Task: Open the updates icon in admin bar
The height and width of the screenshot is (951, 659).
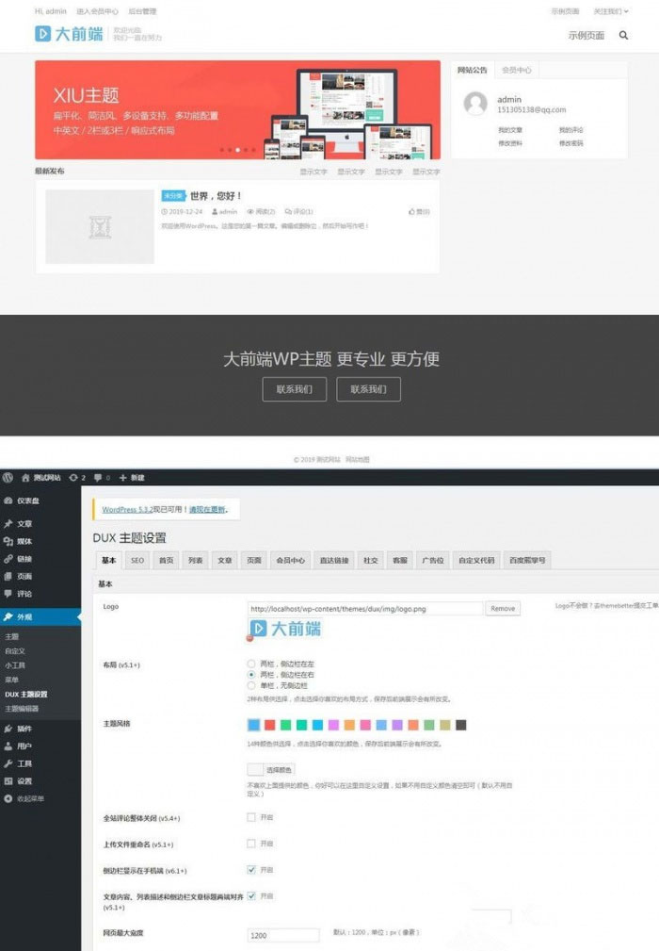Action: (x=78, y=478)
